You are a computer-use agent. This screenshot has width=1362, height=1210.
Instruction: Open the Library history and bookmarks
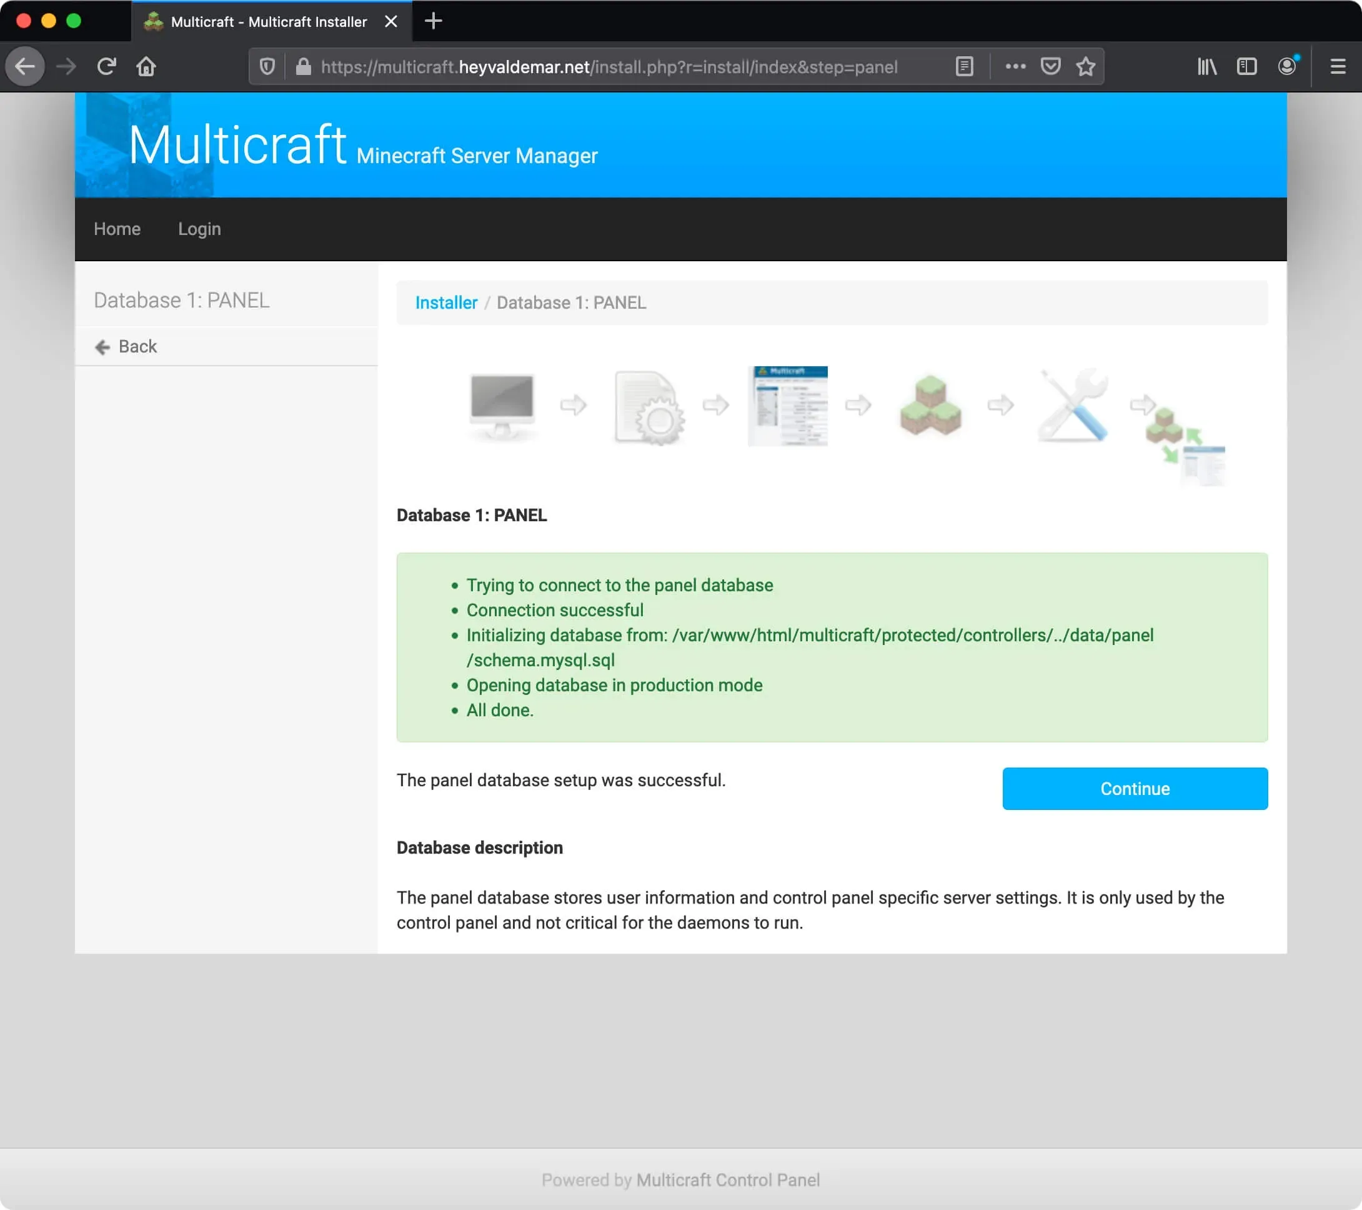1206,67
